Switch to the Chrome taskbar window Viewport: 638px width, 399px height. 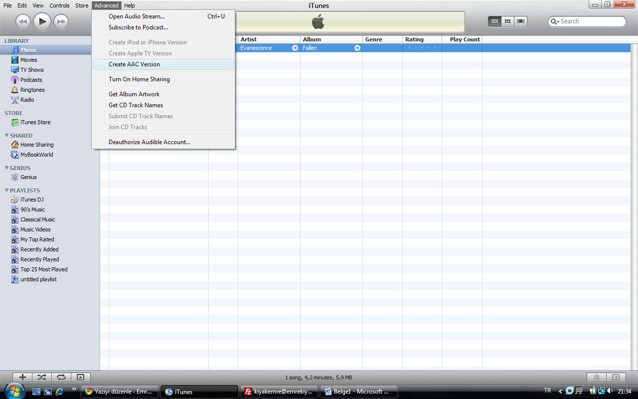120,392
